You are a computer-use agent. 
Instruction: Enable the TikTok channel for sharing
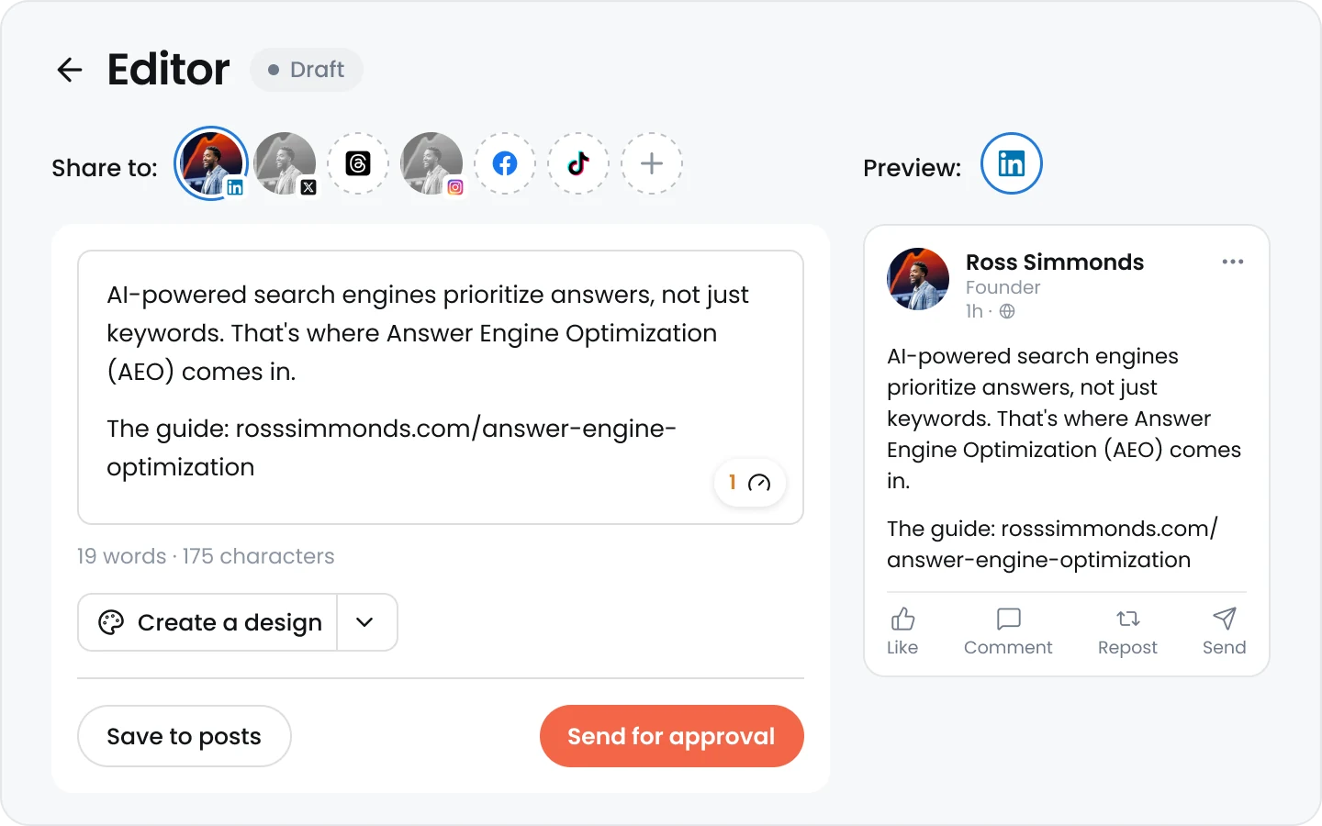click(578, 163)
